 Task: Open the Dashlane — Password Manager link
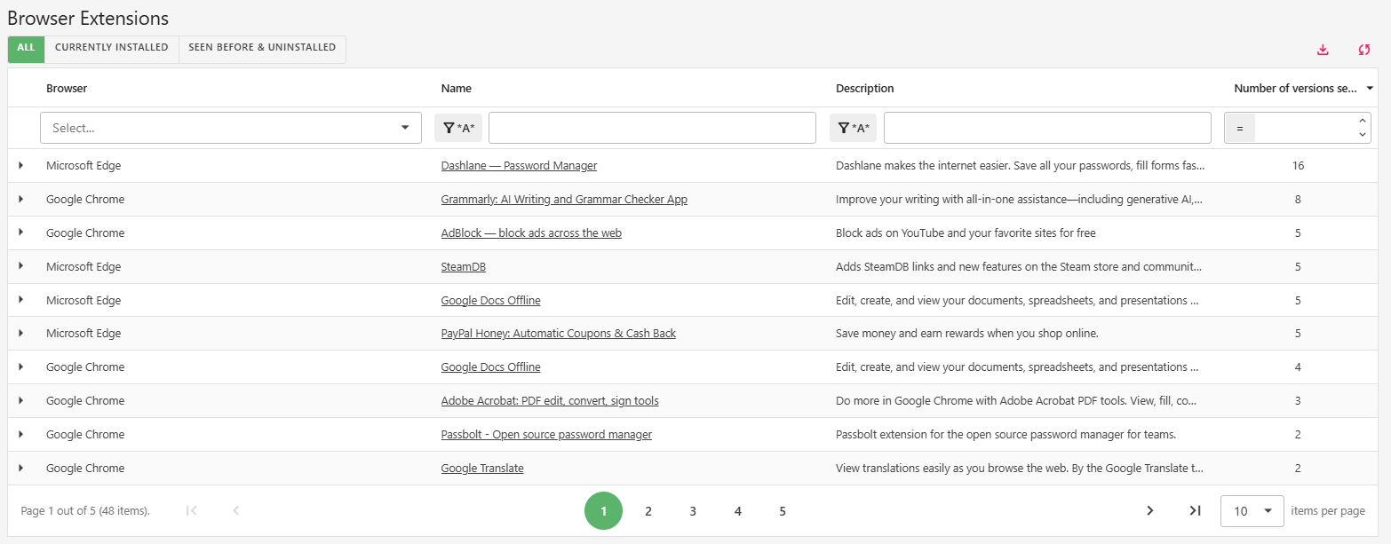click(x=519, y=166)
